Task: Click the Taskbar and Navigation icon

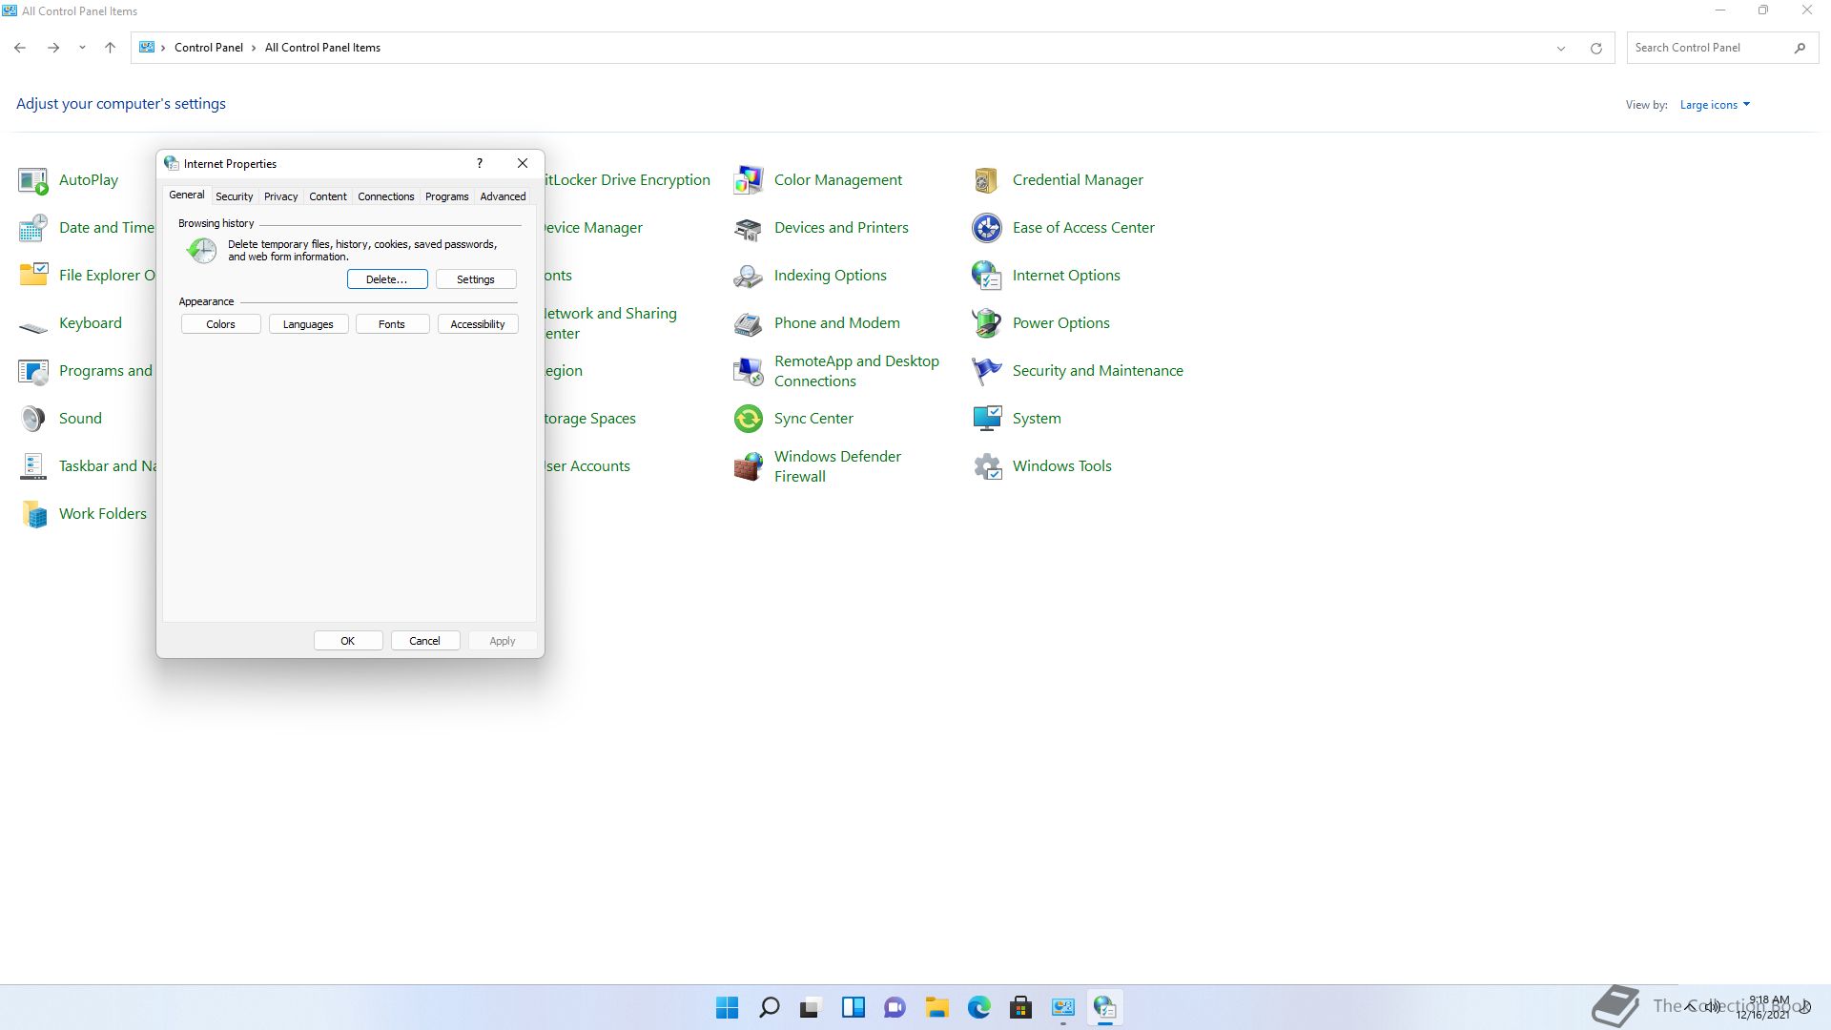Action: (x=33, y=466)
